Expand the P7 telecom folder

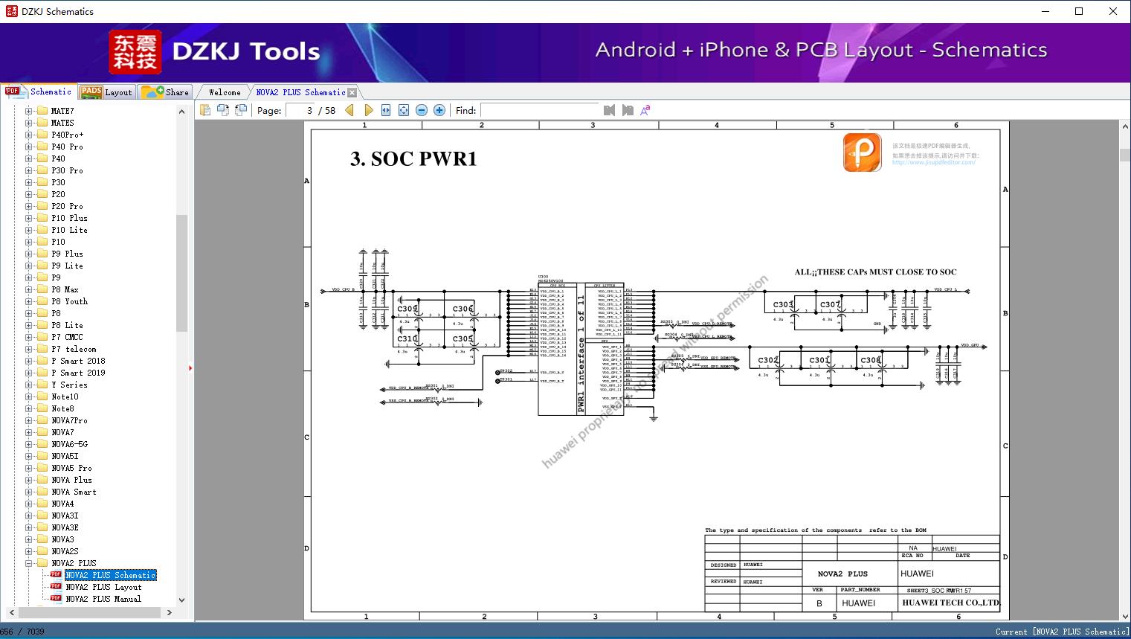point(29,349)
